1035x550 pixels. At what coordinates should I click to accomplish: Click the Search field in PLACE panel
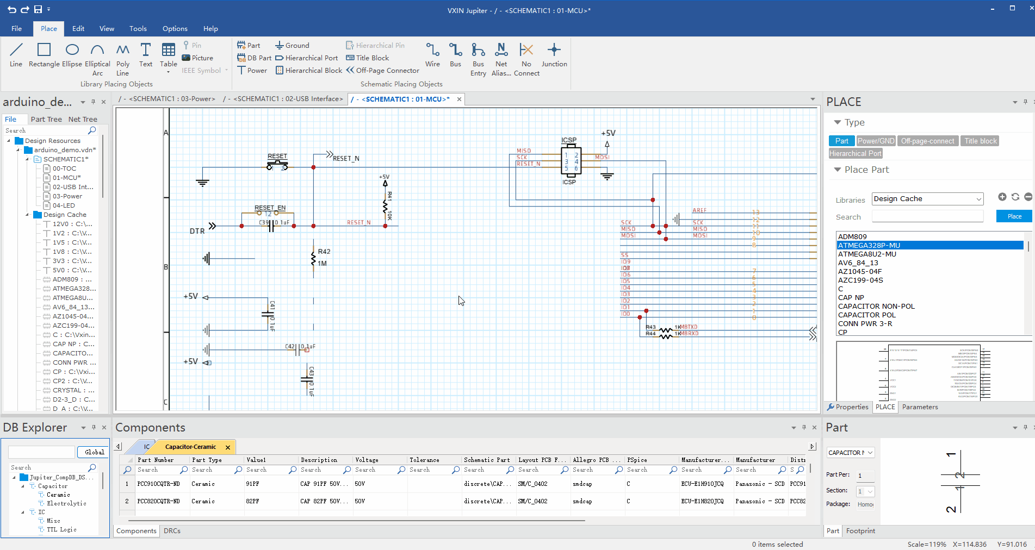tap(927, 217)
